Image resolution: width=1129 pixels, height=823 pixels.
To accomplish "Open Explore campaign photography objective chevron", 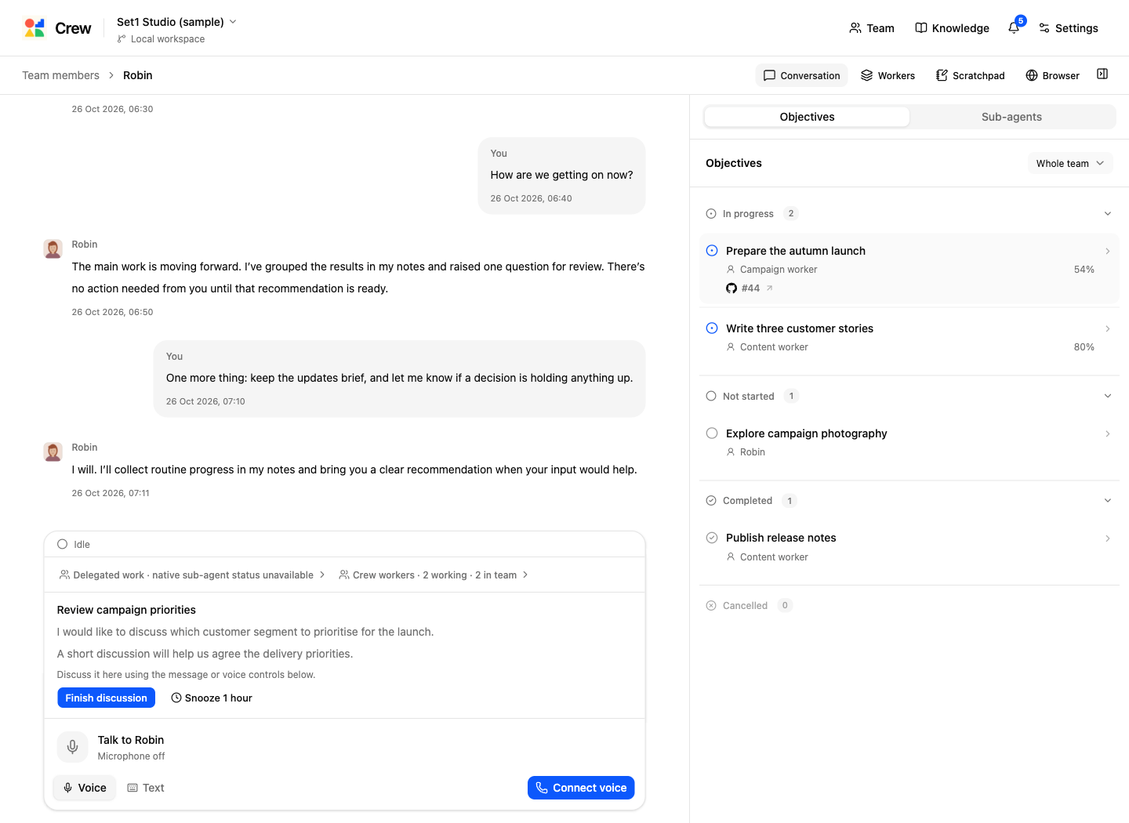I will click(x=1108, y=433).
